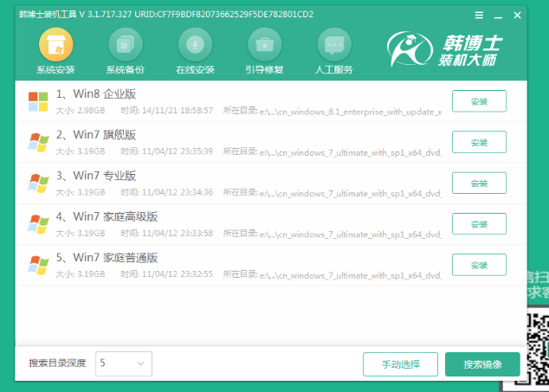Expand the 搜索目录深度 dropdown
This screenshot has width=549, height=392.
[124, 363]
